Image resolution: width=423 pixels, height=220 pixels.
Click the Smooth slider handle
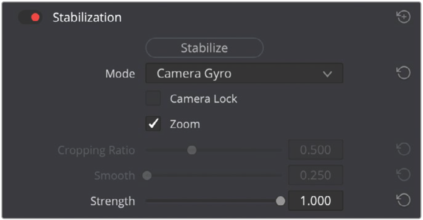coord(147,175)
